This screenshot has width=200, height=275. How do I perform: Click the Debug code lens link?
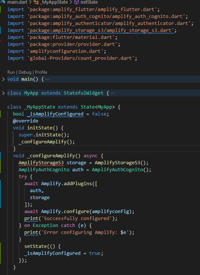(25, 72)
